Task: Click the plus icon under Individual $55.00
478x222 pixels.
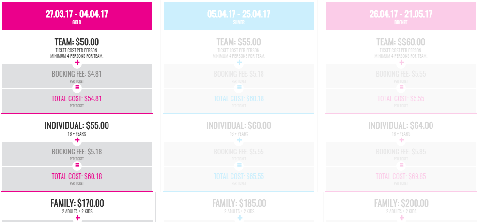Action: 77,140
